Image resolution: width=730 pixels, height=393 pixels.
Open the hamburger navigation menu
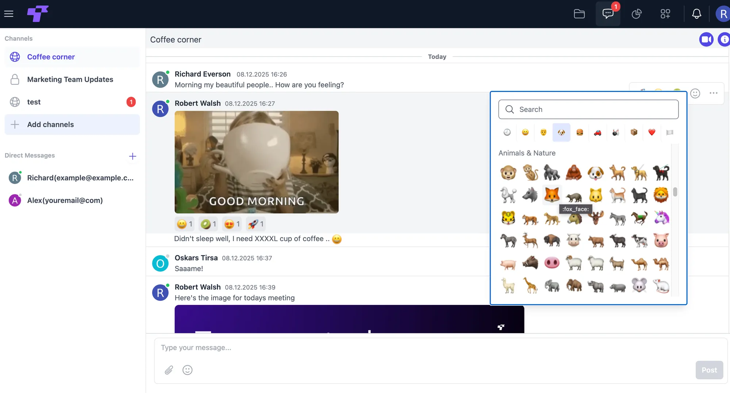(x=9, y=14)
